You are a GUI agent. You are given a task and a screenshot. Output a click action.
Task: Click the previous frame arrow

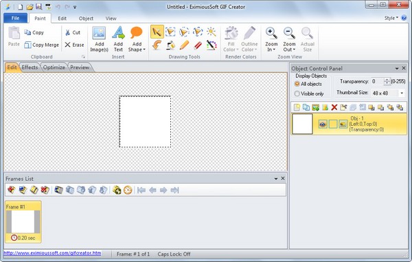point(152,190)
